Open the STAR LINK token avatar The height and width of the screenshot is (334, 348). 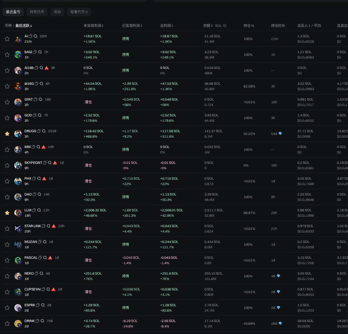(x=18, y=229)
